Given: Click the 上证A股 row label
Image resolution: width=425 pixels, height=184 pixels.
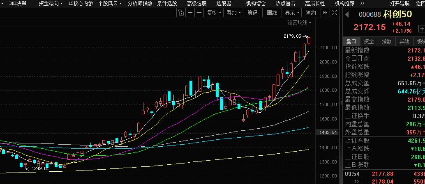Looking at the screenshot, I should [357, 140].
